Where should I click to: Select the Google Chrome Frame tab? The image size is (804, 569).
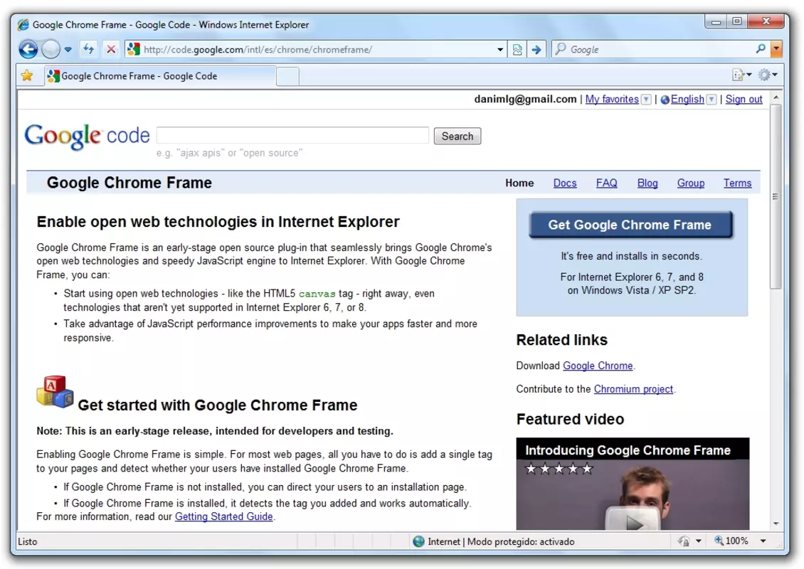pyautogui.click(x=160, y=76)
